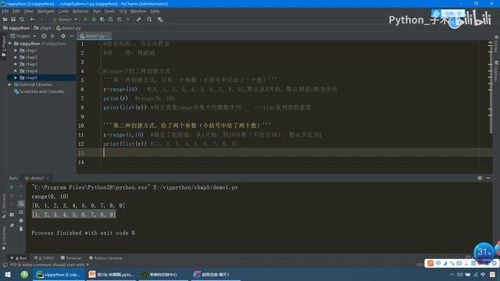Screen dimensions: 500x281
Task: Open the Code menu
Action: click(x=63, y=11)
